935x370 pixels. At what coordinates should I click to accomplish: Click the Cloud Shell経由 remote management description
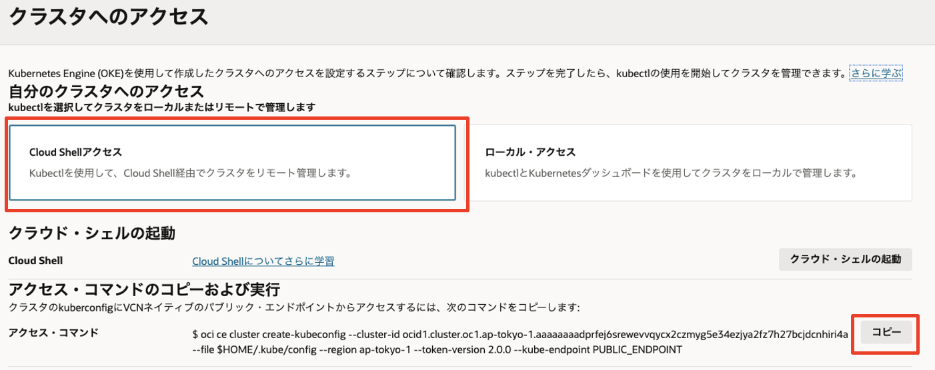[190, 174]
